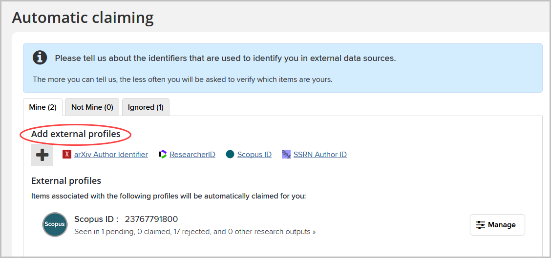Open the Not Mine (0) tab
551x258 pixels.
(92, 107)
